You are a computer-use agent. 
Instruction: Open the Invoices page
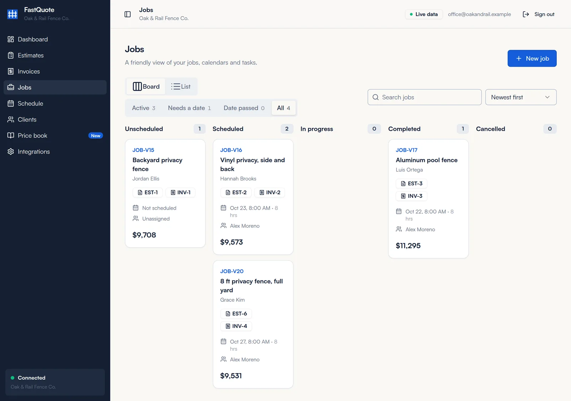tap(55, 71)
